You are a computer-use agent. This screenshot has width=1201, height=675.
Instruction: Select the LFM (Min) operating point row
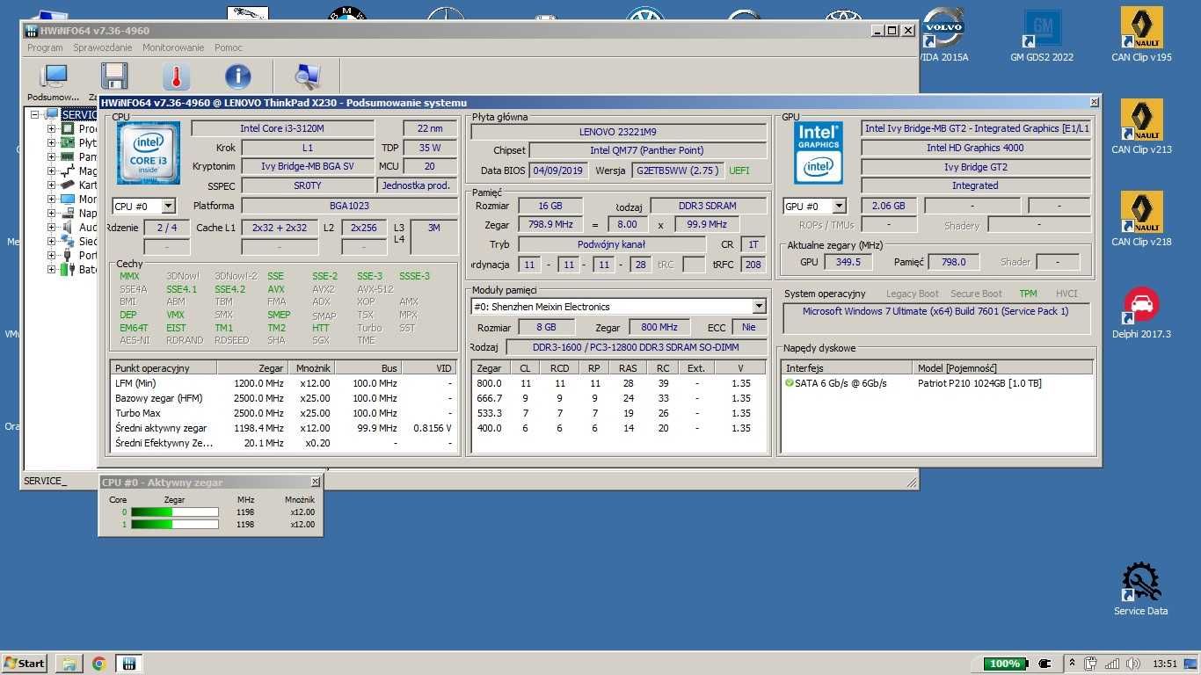click(x=283, y=383)
